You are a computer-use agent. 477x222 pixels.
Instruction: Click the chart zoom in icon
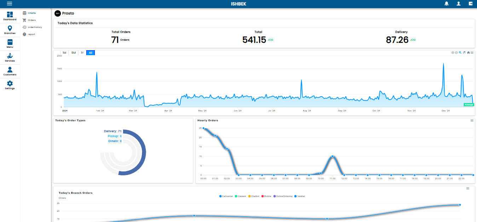(453, 53)
